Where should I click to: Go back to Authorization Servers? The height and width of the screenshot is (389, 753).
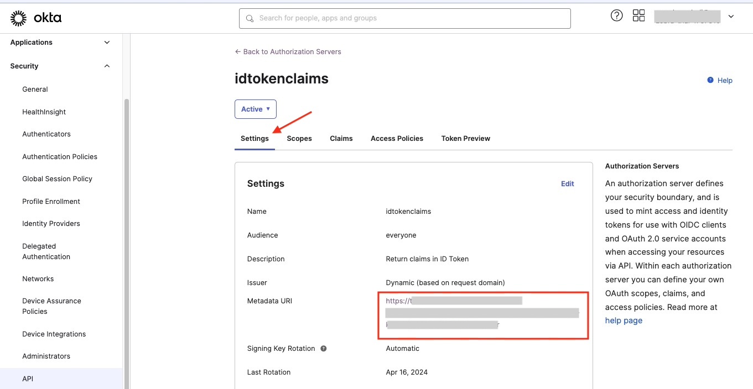(x=288, y=52)
